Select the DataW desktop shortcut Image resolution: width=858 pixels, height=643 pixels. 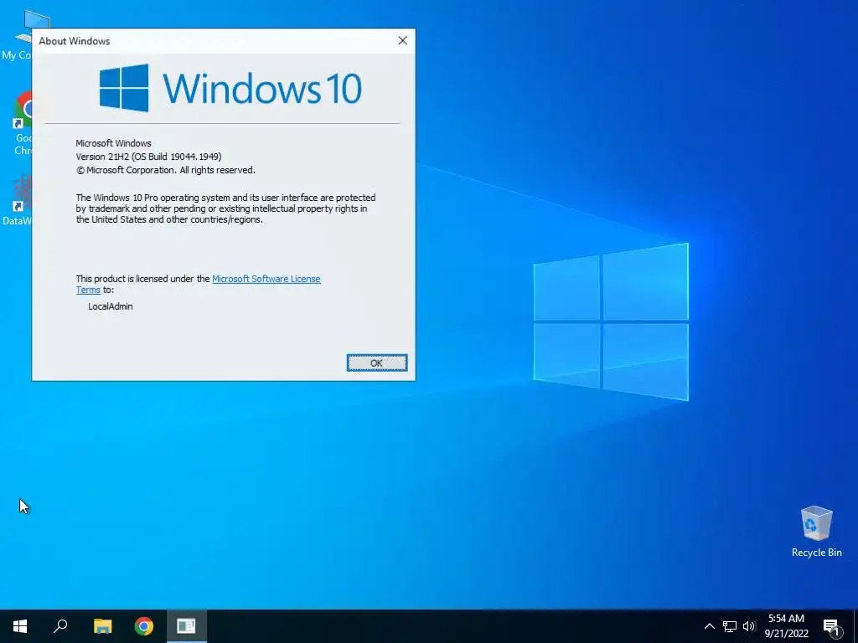(18, 200)
